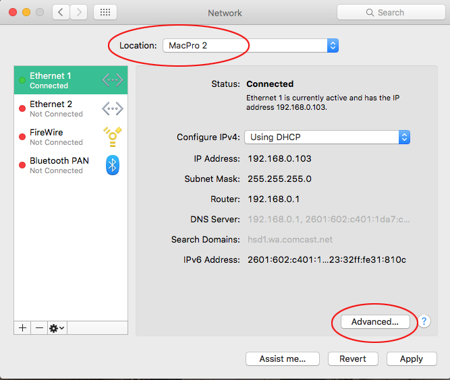Click the Ethernet 1 arrows icon
Viewport: 450px width, 380px height.
113,80
